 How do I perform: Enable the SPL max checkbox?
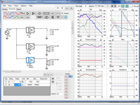tap(96, 6)
